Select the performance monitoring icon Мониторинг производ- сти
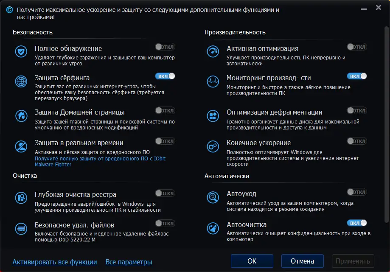The width and height of the screenshot is (390, 272). (212, 81)
